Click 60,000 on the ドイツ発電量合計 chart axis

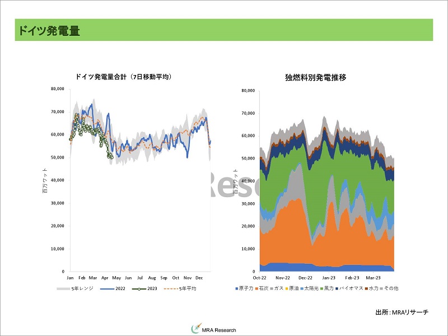tap(58, 134)
